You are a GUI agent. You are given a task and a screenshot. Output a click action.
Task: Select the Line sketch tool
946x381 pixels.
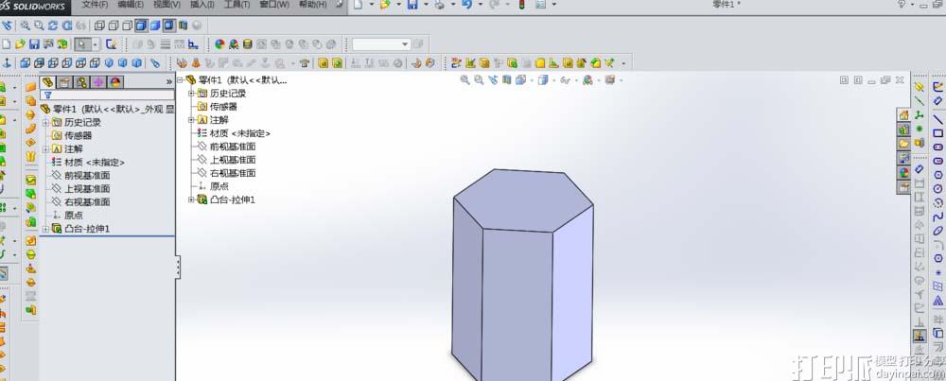(x=938, y=119)
